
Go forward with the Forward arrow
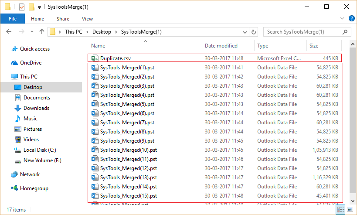click(22, 32)
